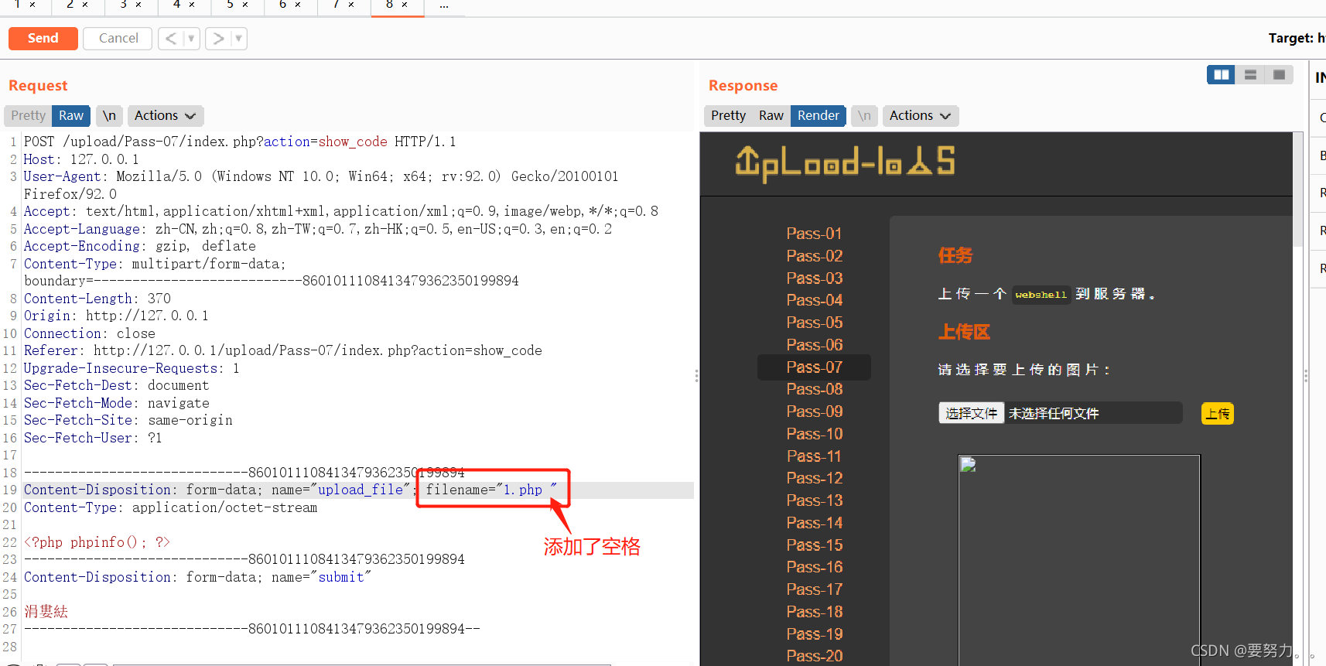The height and width of the screenshot is (666, 1326).
Task: Switch Response view to Render
Action: [x=818, y=115]
